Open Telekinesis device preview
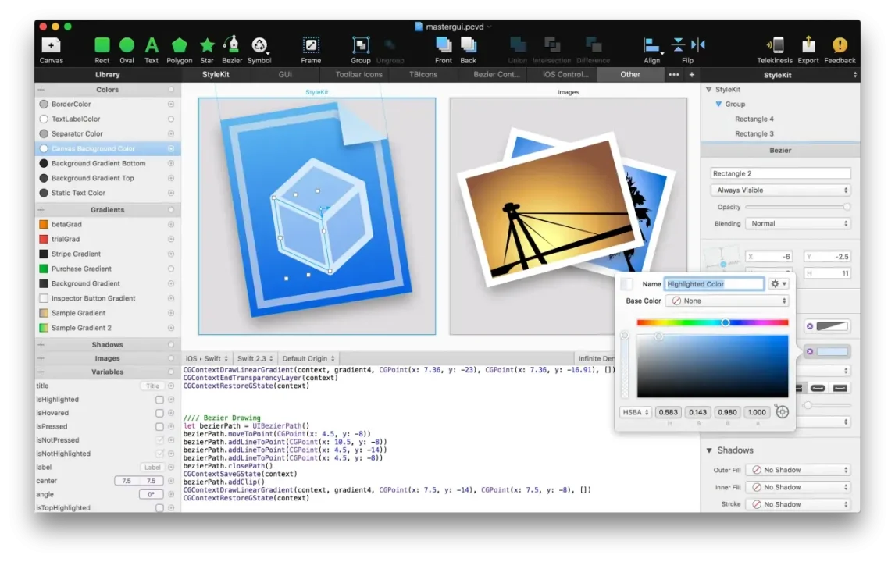 pyautogui.click(x=775, y=50)
